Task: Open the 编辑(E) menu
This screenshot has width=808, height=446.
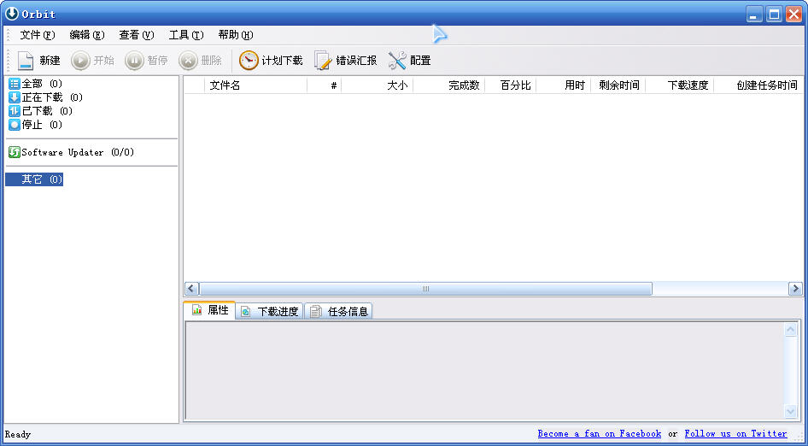Action: click(87, 35)
